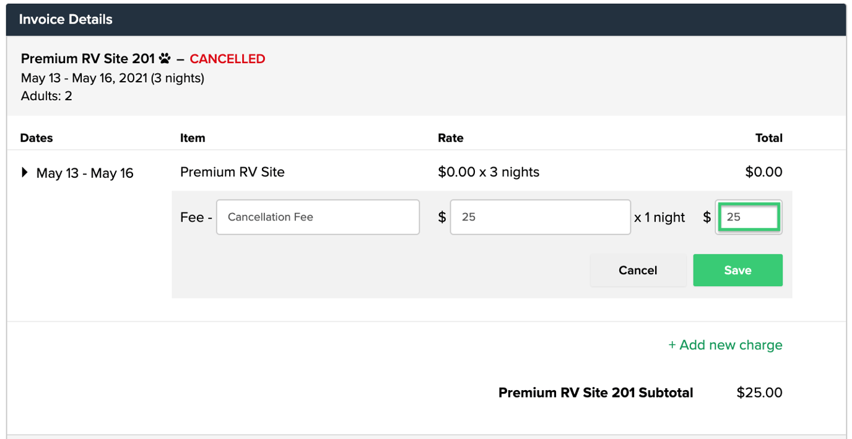
Task: Click the Premium RV Site 201 title
Action: [x=87, y=59]
